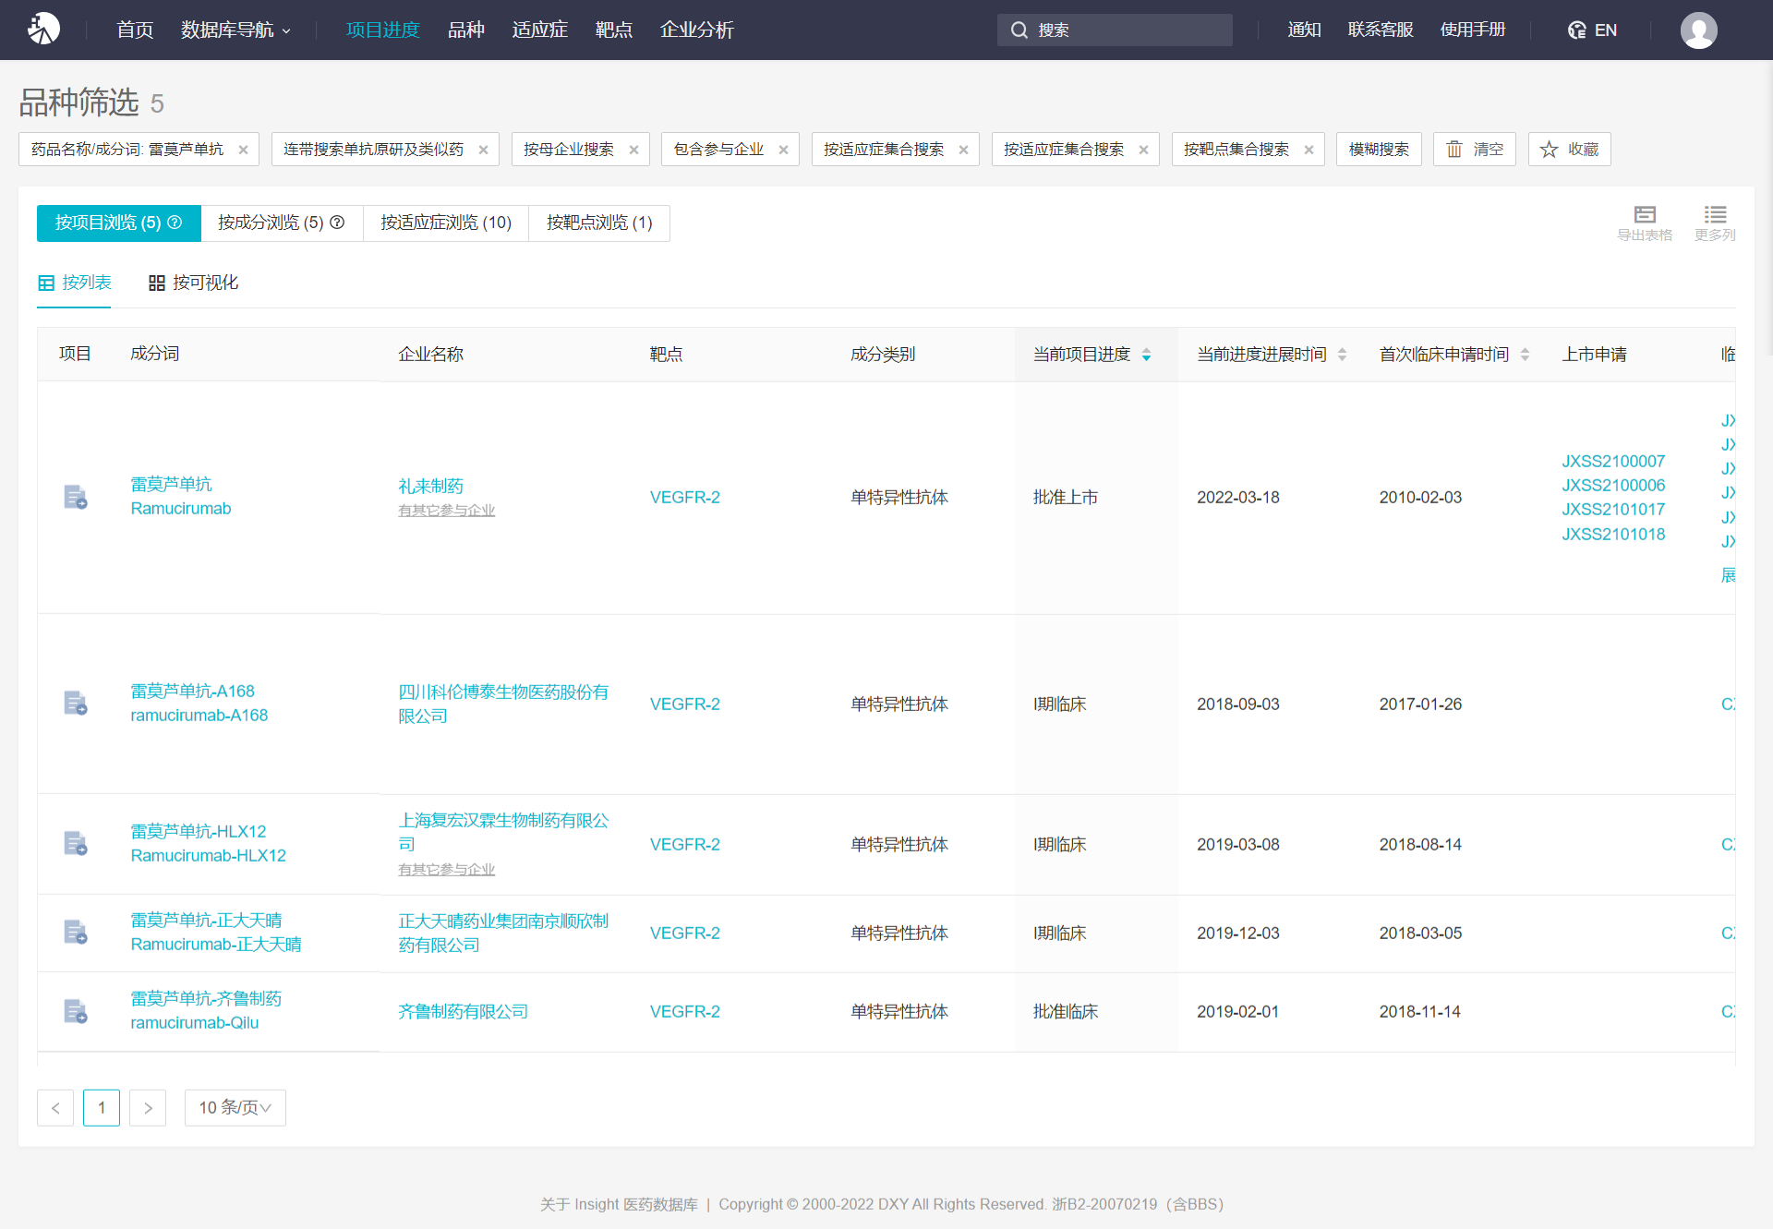
Task: Remove the first 按适应症集合搜索 filter tag
Action: point(963,150)
